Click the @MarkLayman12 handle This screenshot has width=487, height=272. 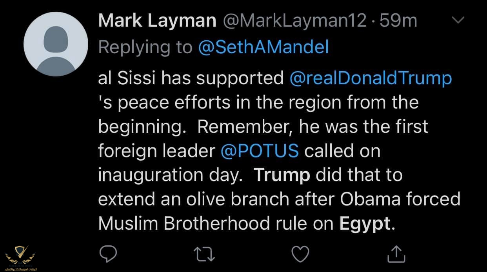pyautogui.click(x=294, y=21)
